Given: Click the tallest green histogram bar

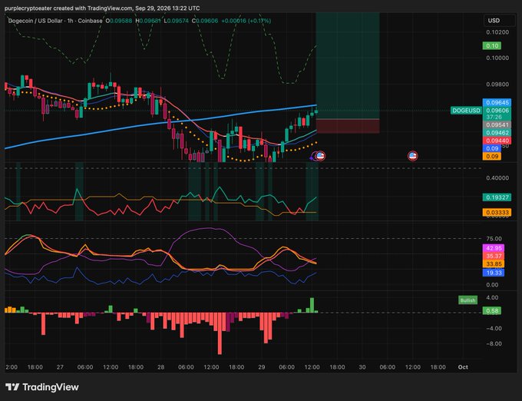Looking at the screenshot, I should (x=312, y=305).
